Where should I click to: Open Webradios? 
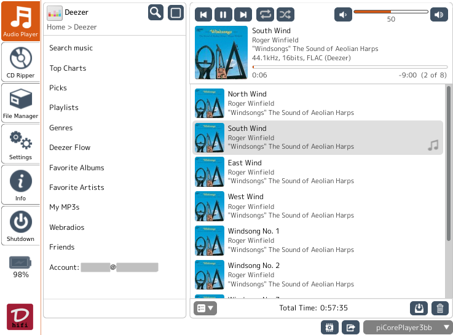point(67,227)
